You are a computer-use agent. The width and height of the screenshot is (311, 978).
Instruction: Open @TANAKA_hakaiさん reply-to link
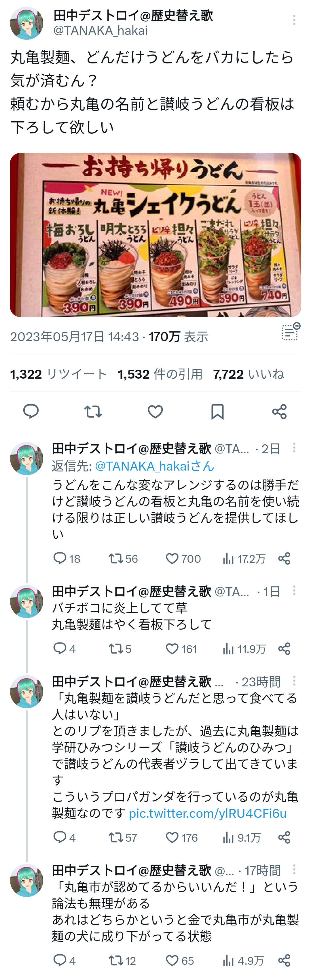(154, 466)
